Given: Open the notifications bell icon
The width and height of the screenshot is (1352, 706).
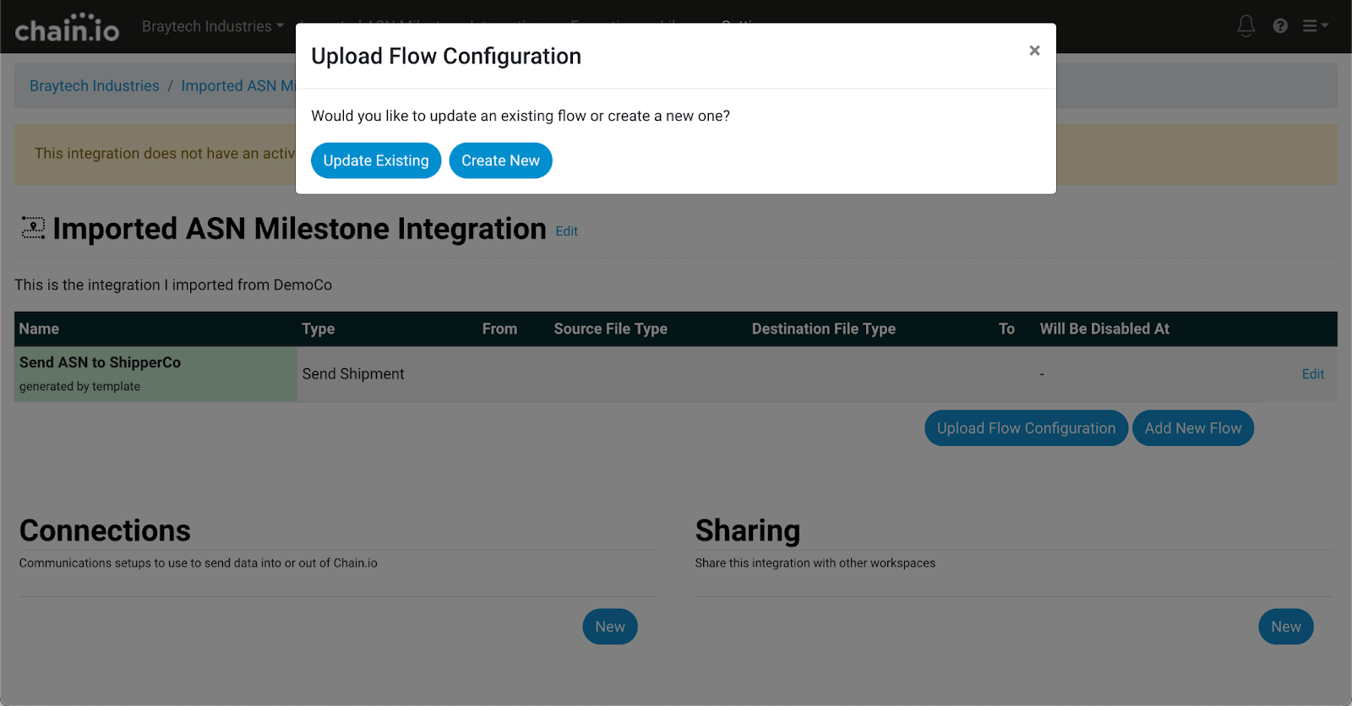Looking at the screenshot, I should click(1246, 26).
